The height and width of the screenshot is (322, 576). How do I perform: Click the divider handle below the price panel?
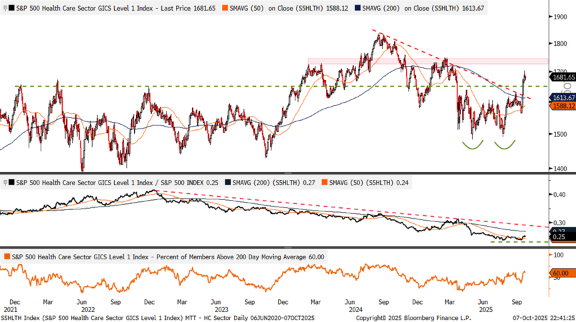tap(288, 173)
